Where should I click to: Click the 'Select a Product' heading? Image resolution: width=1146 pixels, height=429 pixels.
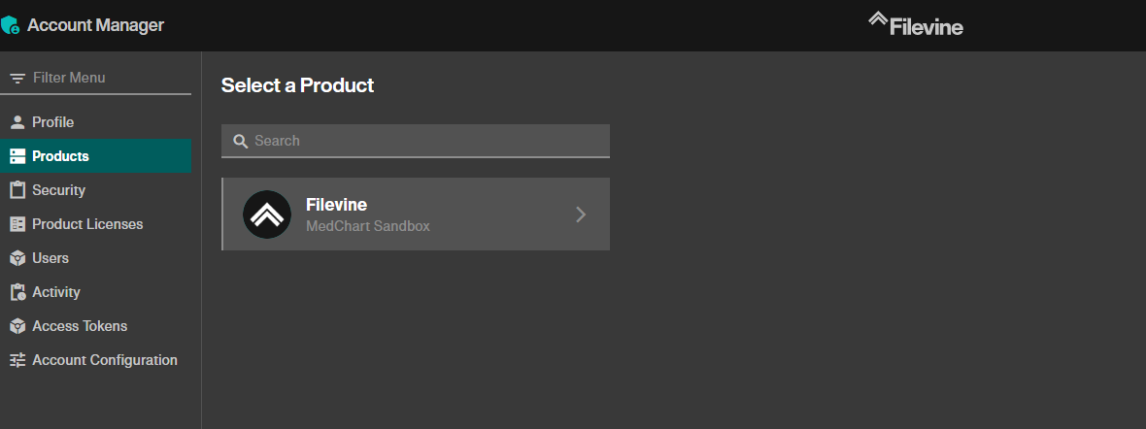tap(297, 85)
